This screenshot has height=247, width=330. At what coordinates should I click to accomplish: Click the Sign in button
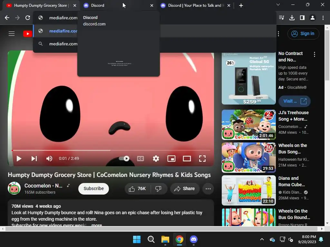click(x=303, y=33)
